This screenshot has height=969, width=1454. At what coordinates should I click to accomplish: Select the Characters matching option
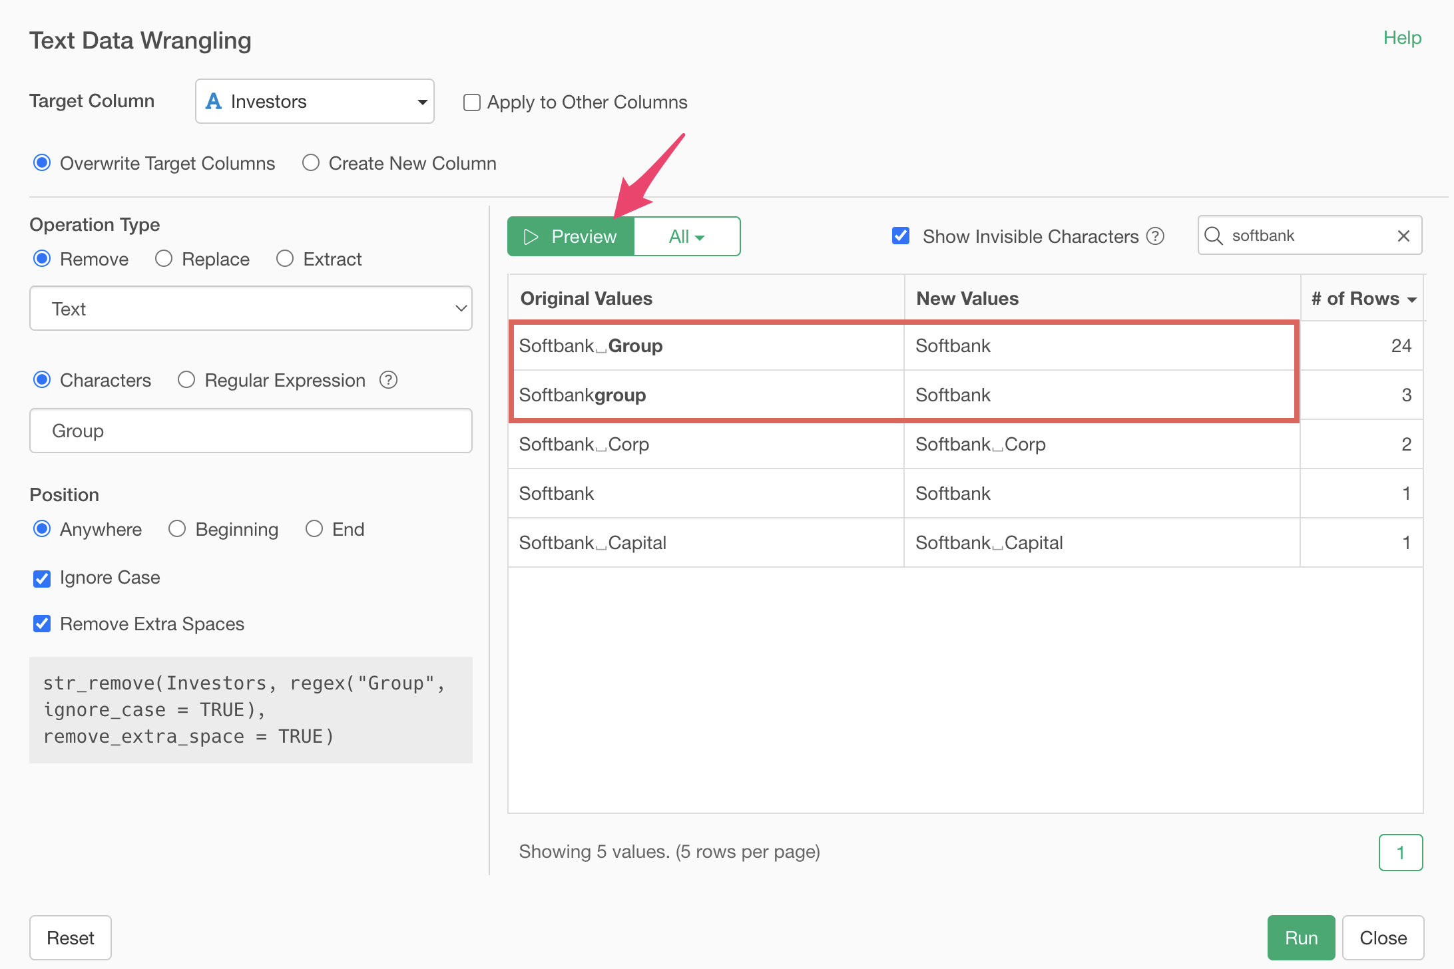[42, 380]
